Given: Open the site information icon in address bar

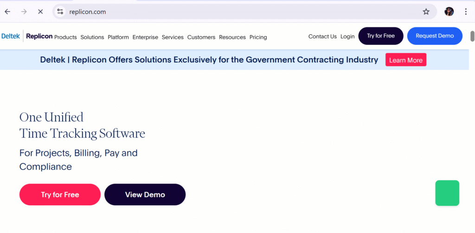Looking at the screenshot, I should (x=60, y=12).
